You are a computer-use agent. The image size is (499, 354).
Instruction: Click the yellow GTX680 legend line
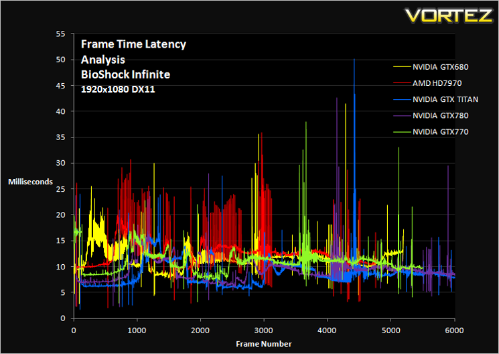click(x=402, y=67)
